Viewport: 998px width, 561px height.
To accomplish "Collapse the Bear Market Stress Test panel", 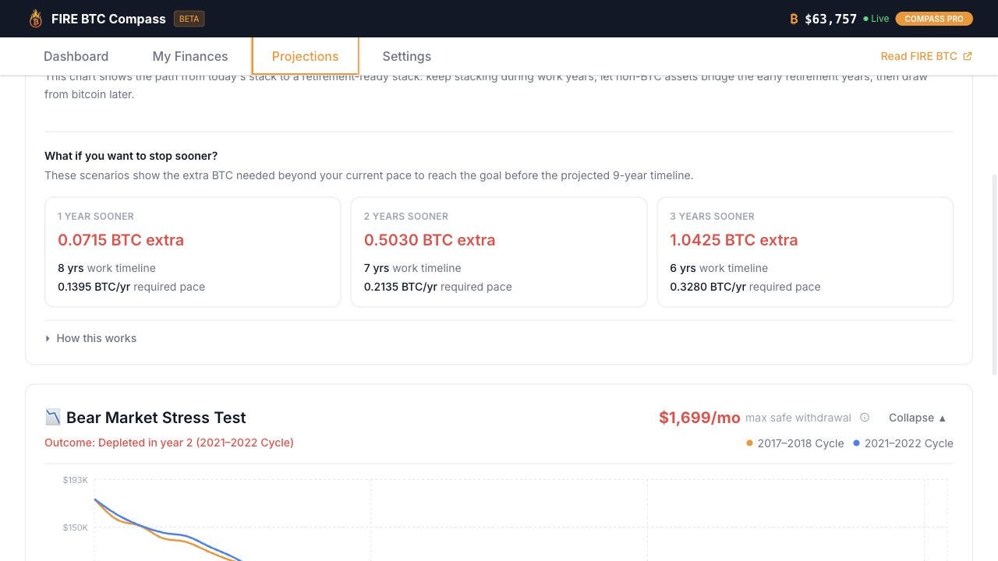I will 918,418.
